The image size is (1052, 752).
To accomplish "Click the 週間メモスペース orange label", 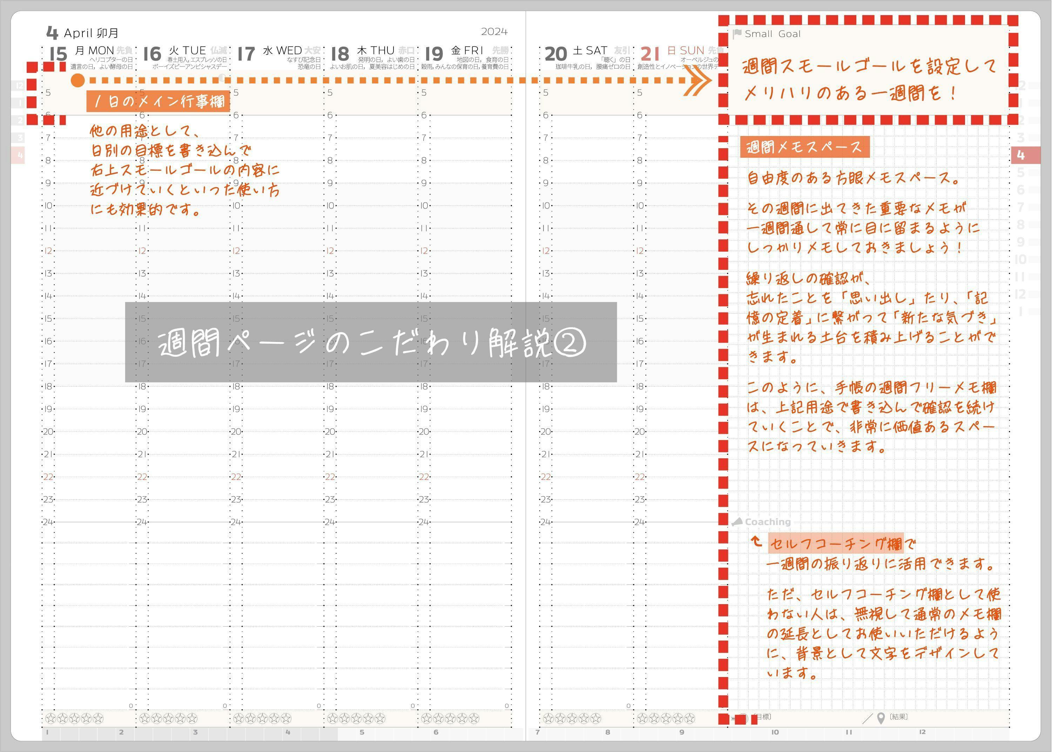I will [x=804, y=147].
